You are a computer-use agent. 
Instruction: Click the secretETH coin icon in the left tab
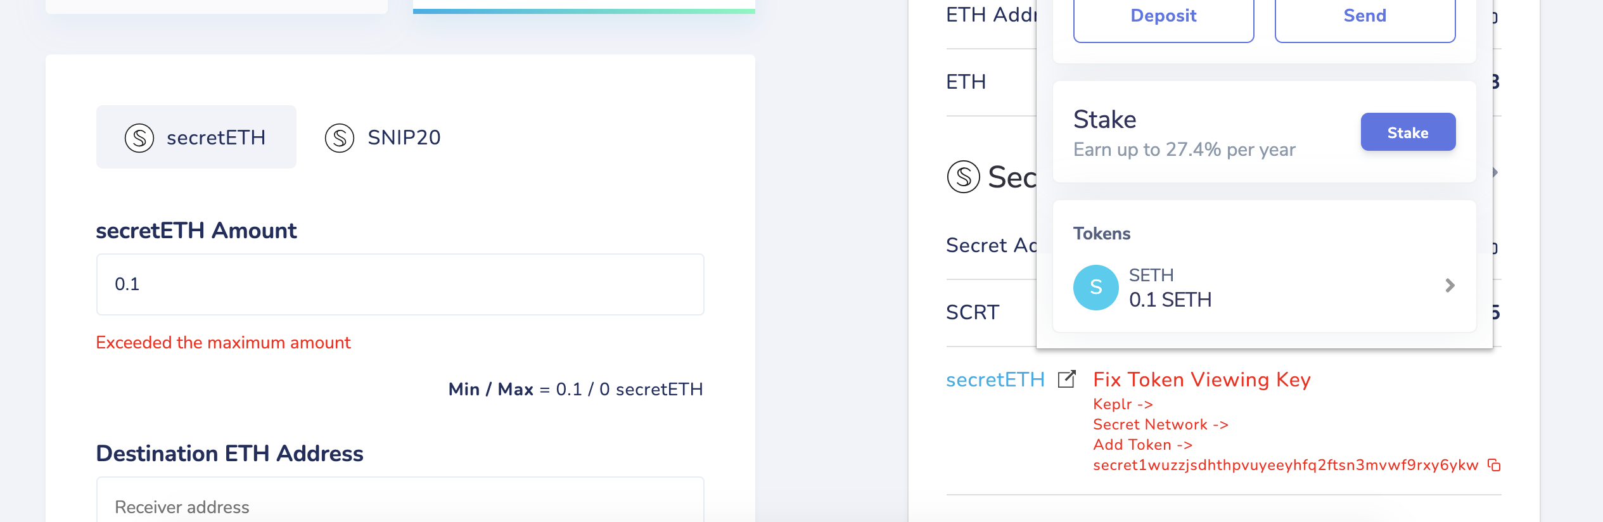coord(140,136)
